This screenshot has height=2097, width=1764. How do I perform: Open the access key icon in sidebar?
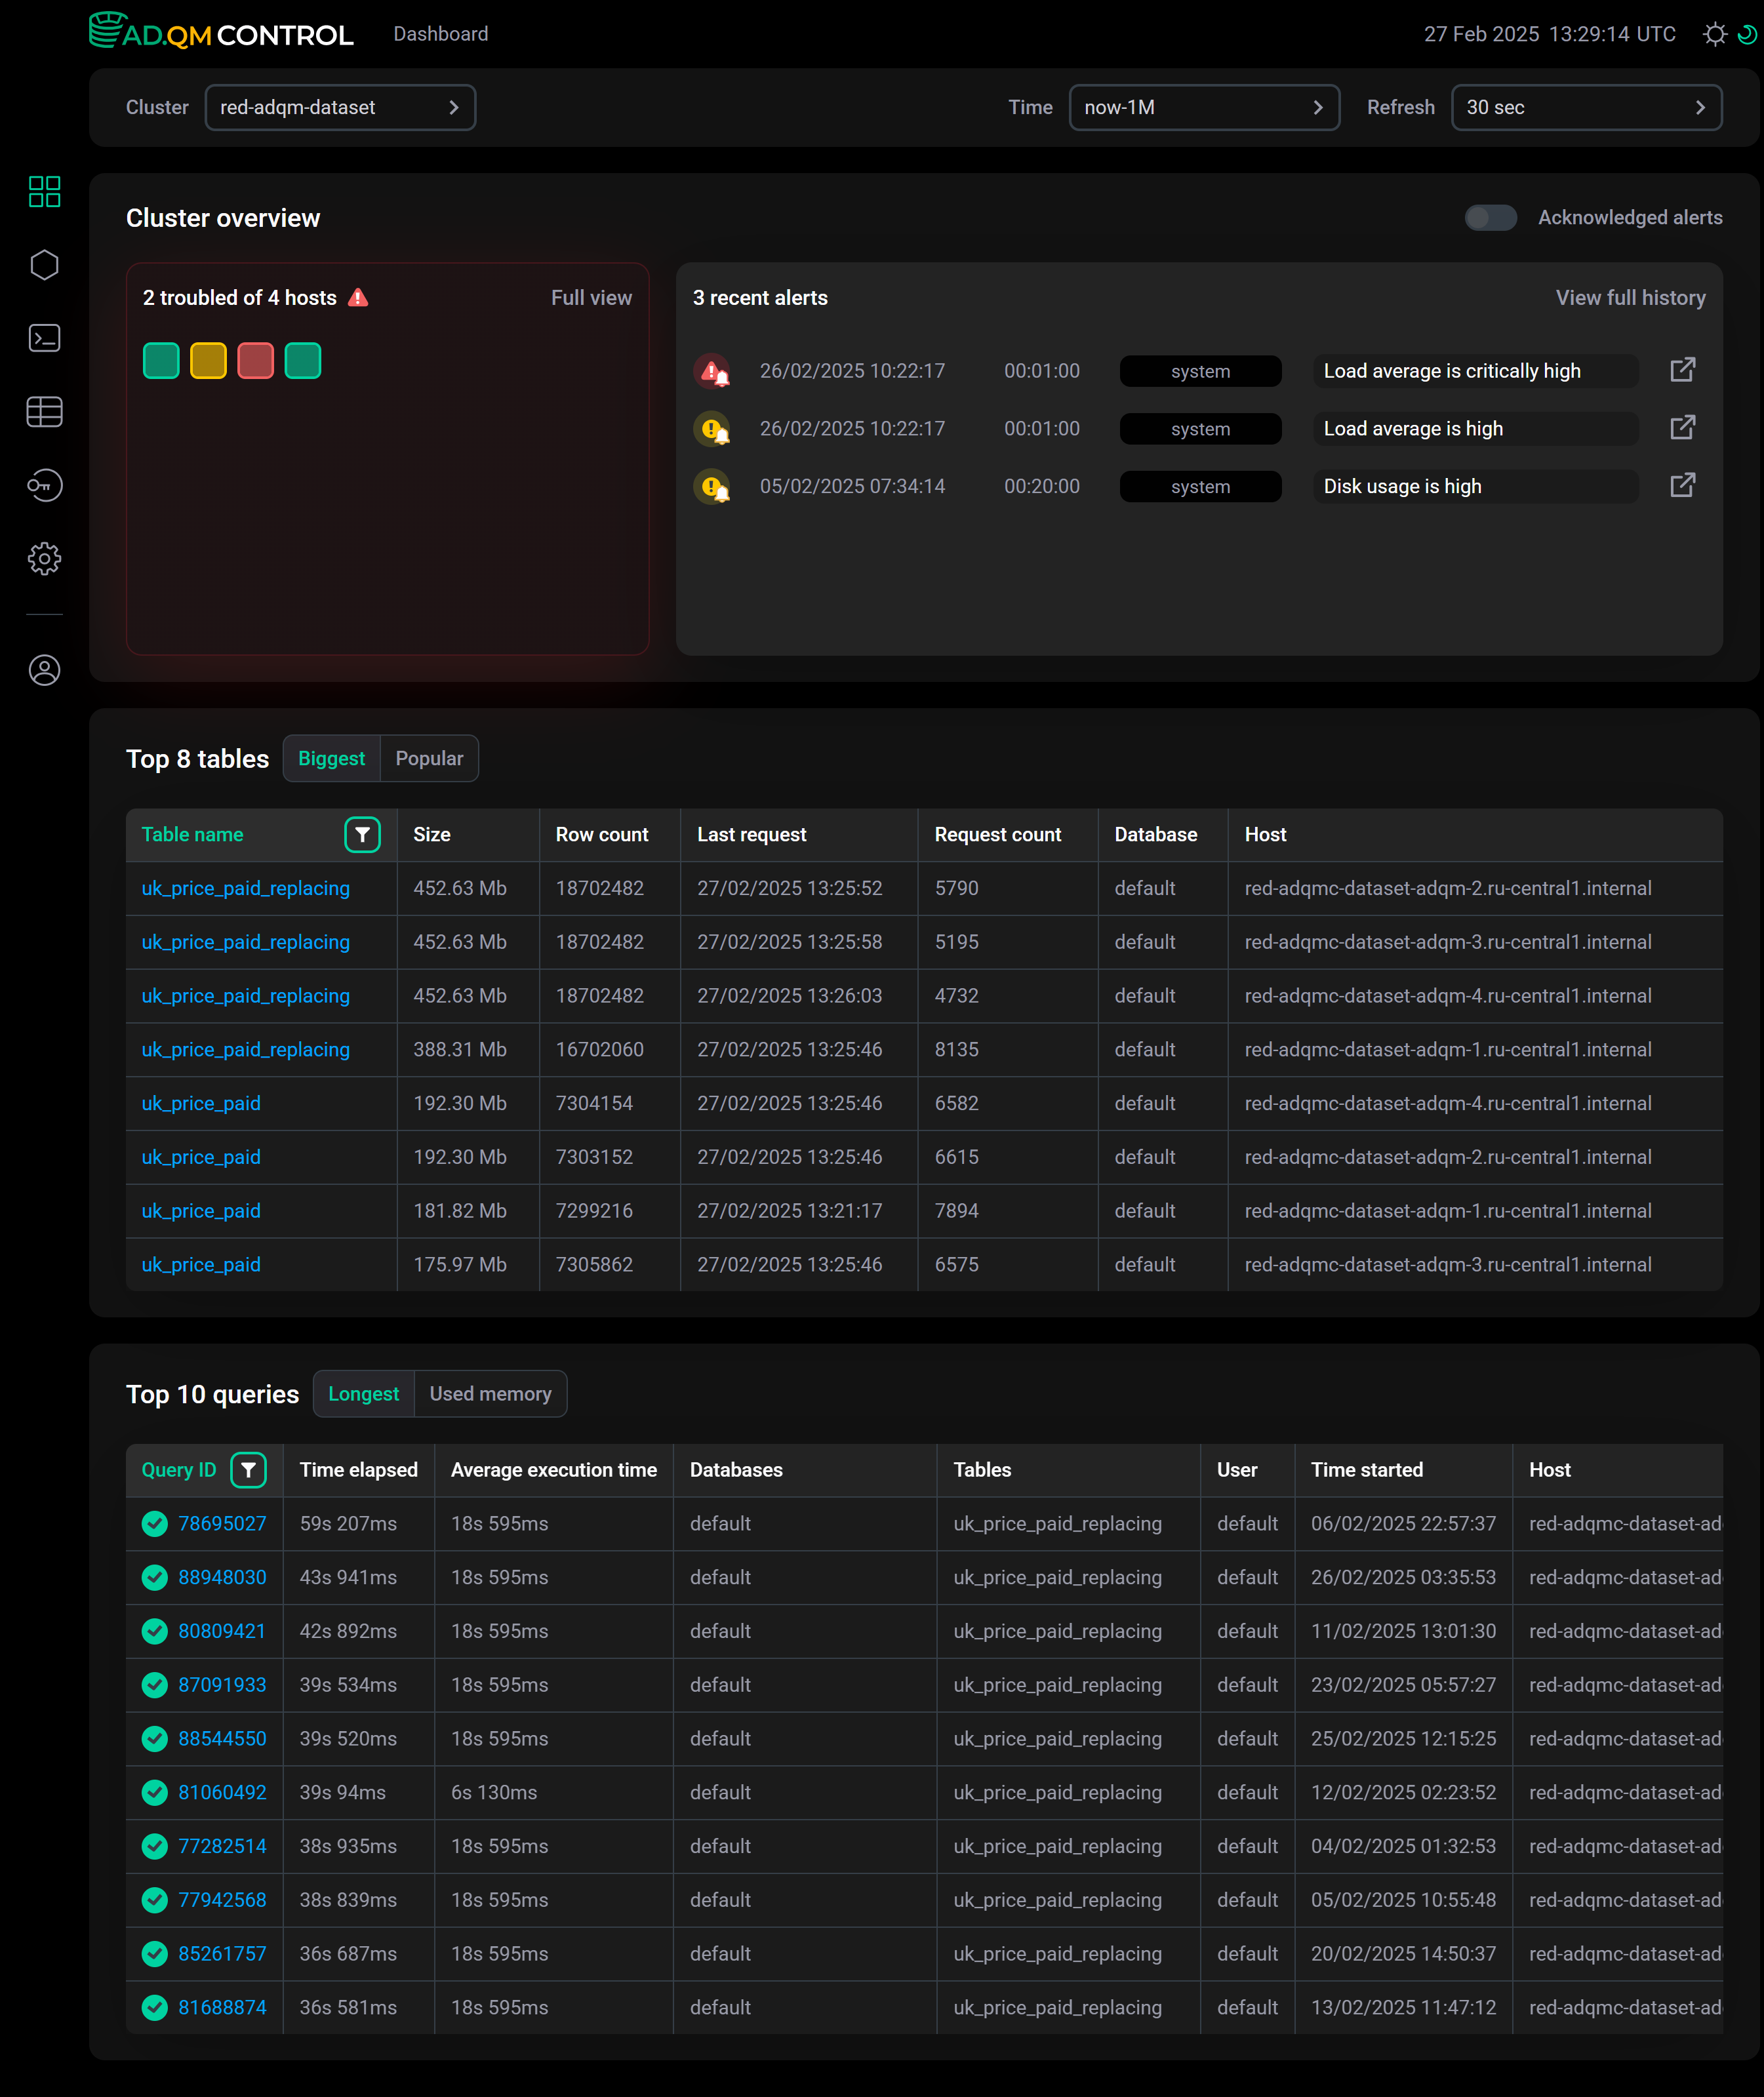pos(44,485)
